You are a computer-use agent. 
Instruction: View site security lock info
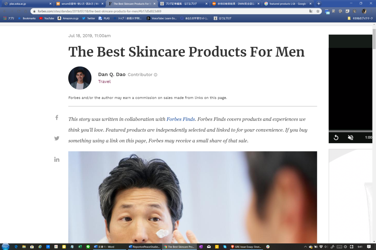tap(34, 11)
